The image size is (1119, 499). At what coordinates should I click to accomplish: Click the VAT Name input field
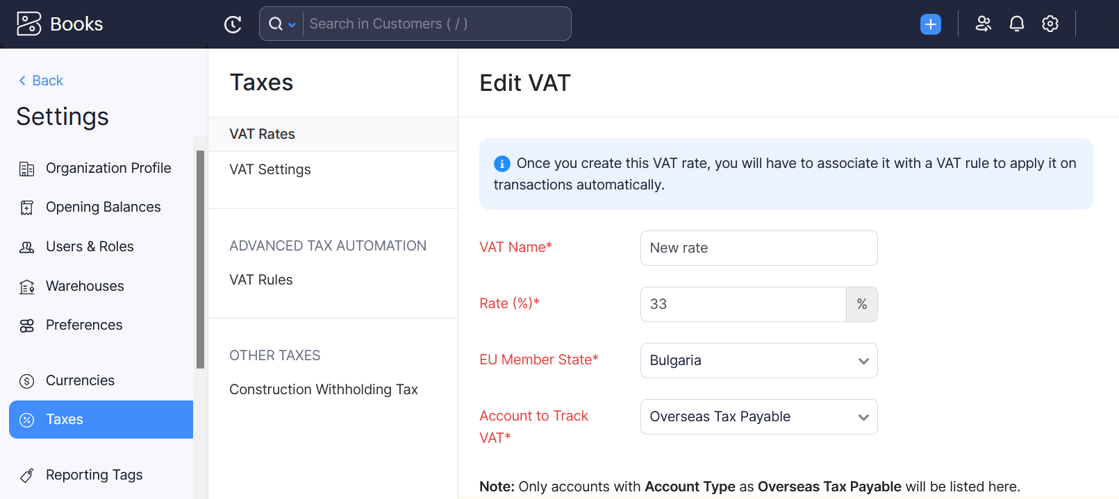(x=759, y=248)
